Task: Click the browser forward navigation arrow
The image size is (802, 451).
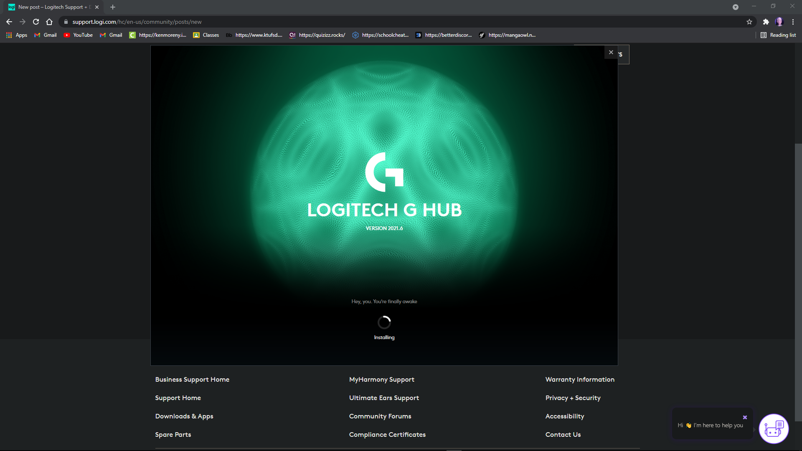Action: [22, 22]
